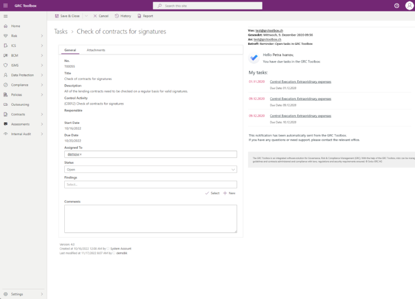
Task: Click the Home house icon
Action: (x=6, y=26)
